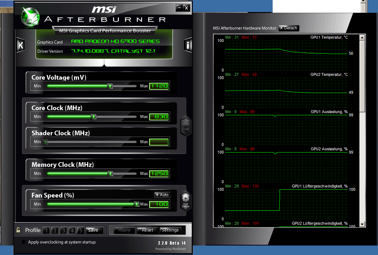Screen dimensions: 378x255
Task: Open User Define fan gear icon
Action: 186,201
